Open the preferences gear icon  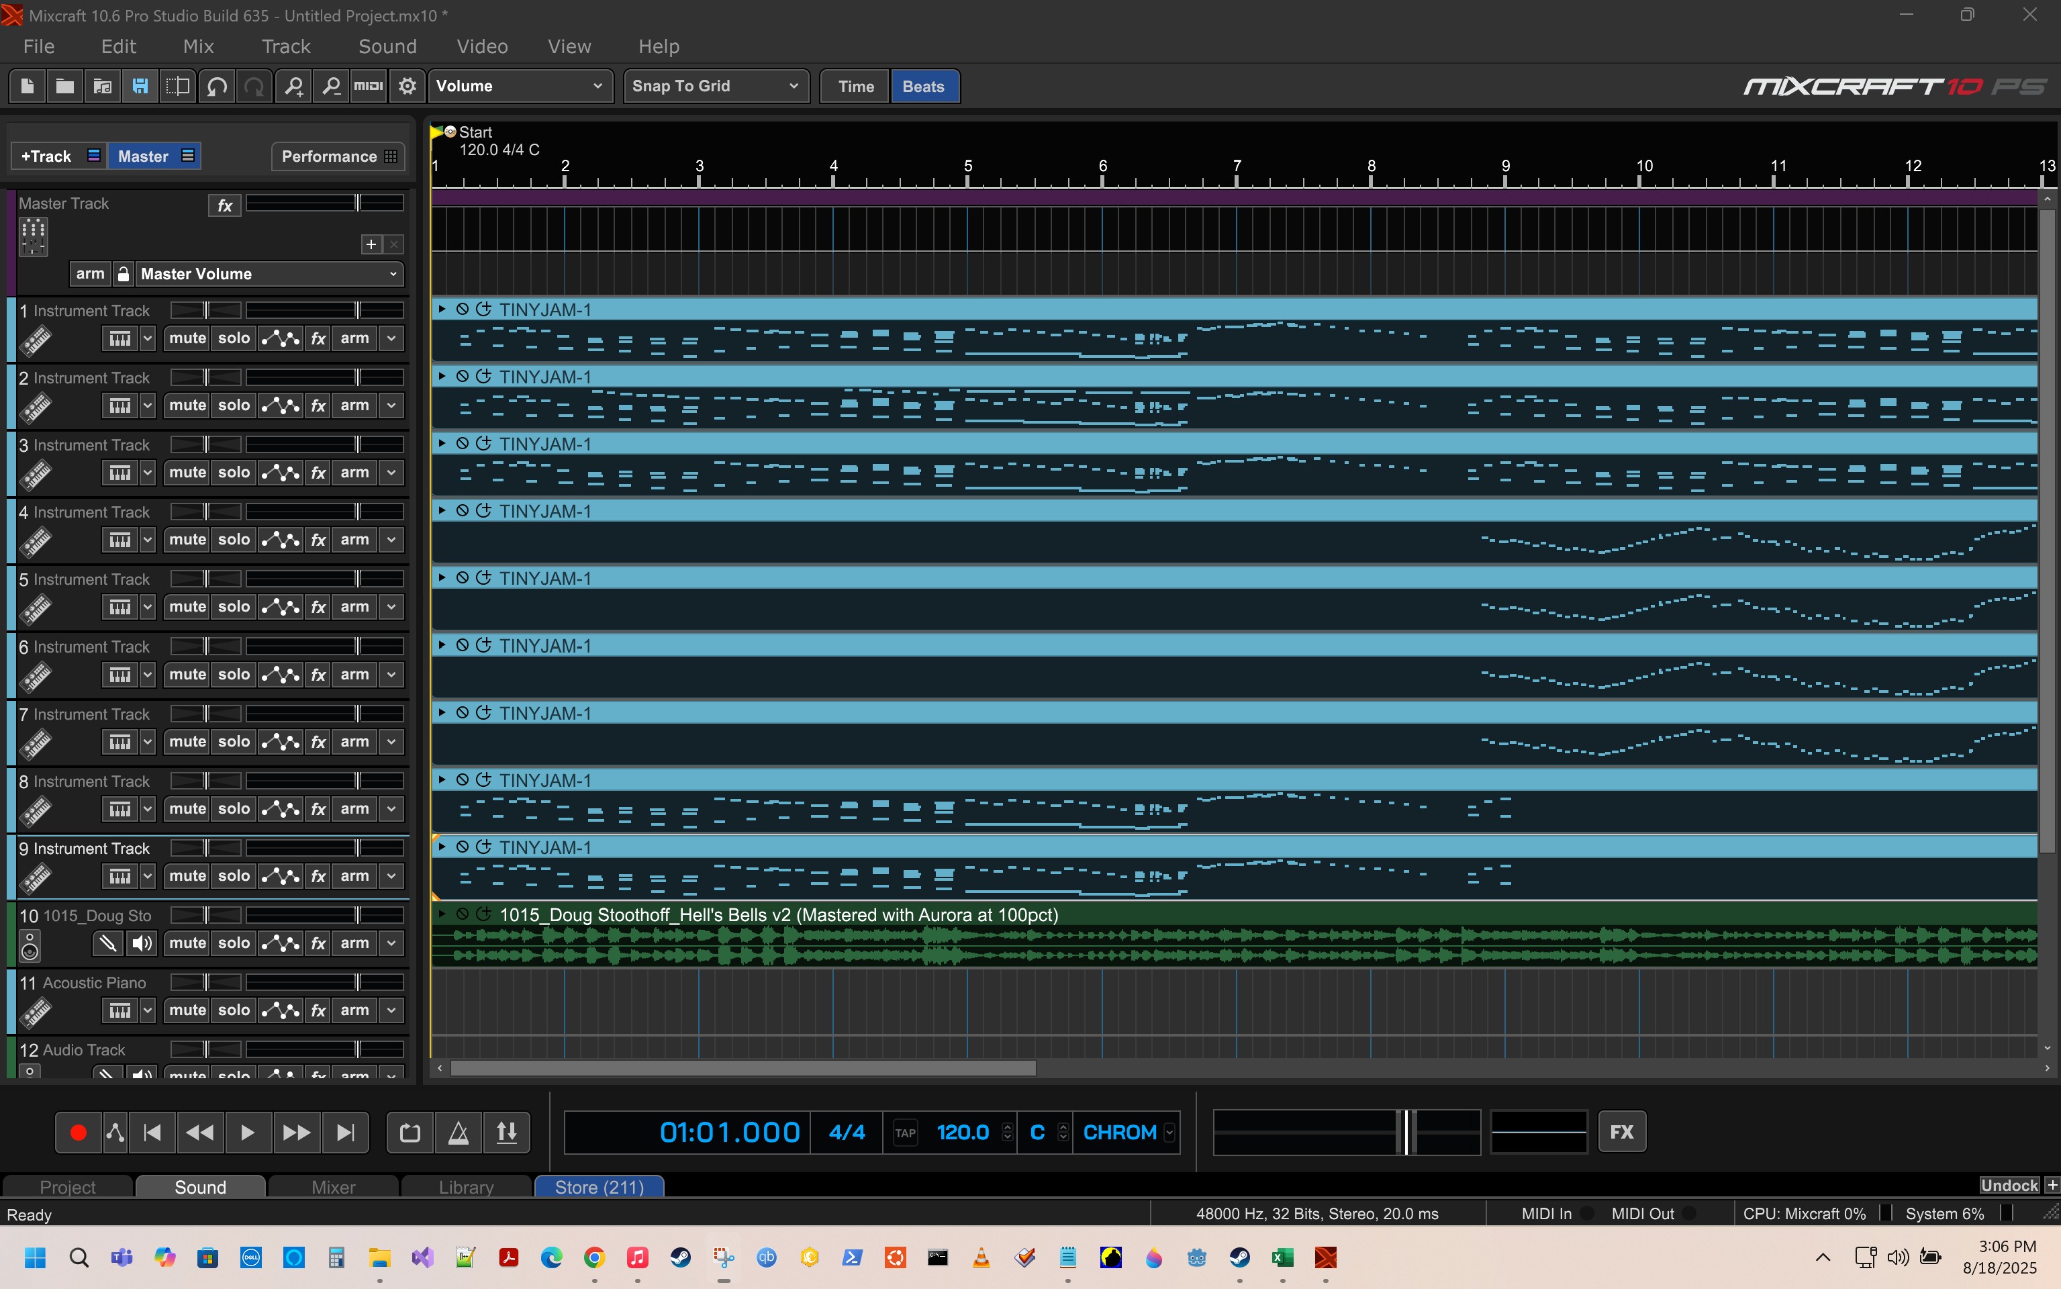click(408, 86)
